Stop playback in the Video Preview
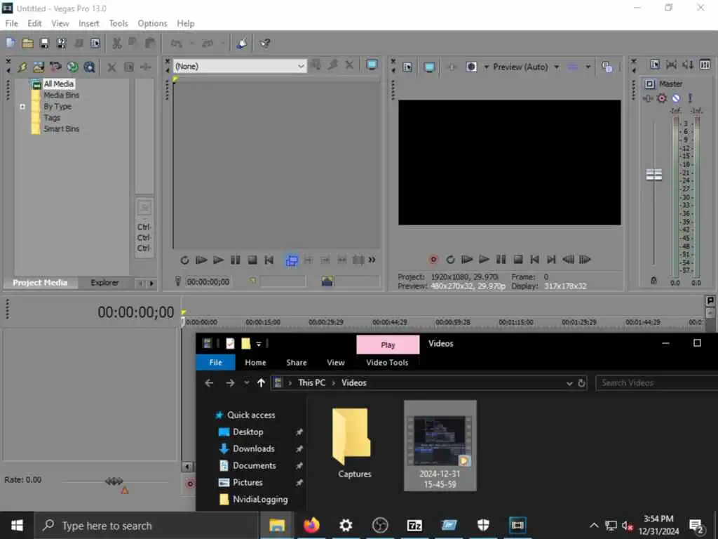718x539 pixels. point(518,260)
